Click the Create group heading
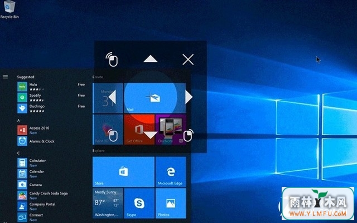The width and height of the screenshot is (357, 223). click(98, 77)
